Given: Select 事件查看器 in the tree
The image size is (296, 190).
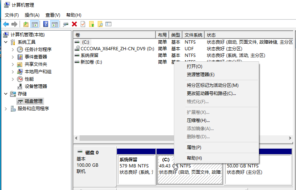Looking at the screenshot, I should 36,57.
